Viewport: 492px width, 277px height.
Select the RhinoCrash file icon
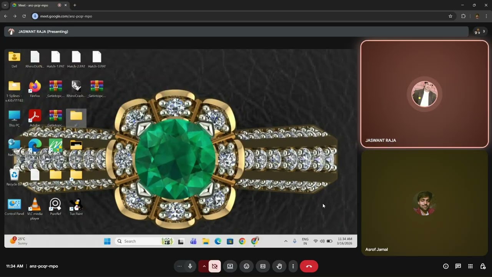(76, 89)
